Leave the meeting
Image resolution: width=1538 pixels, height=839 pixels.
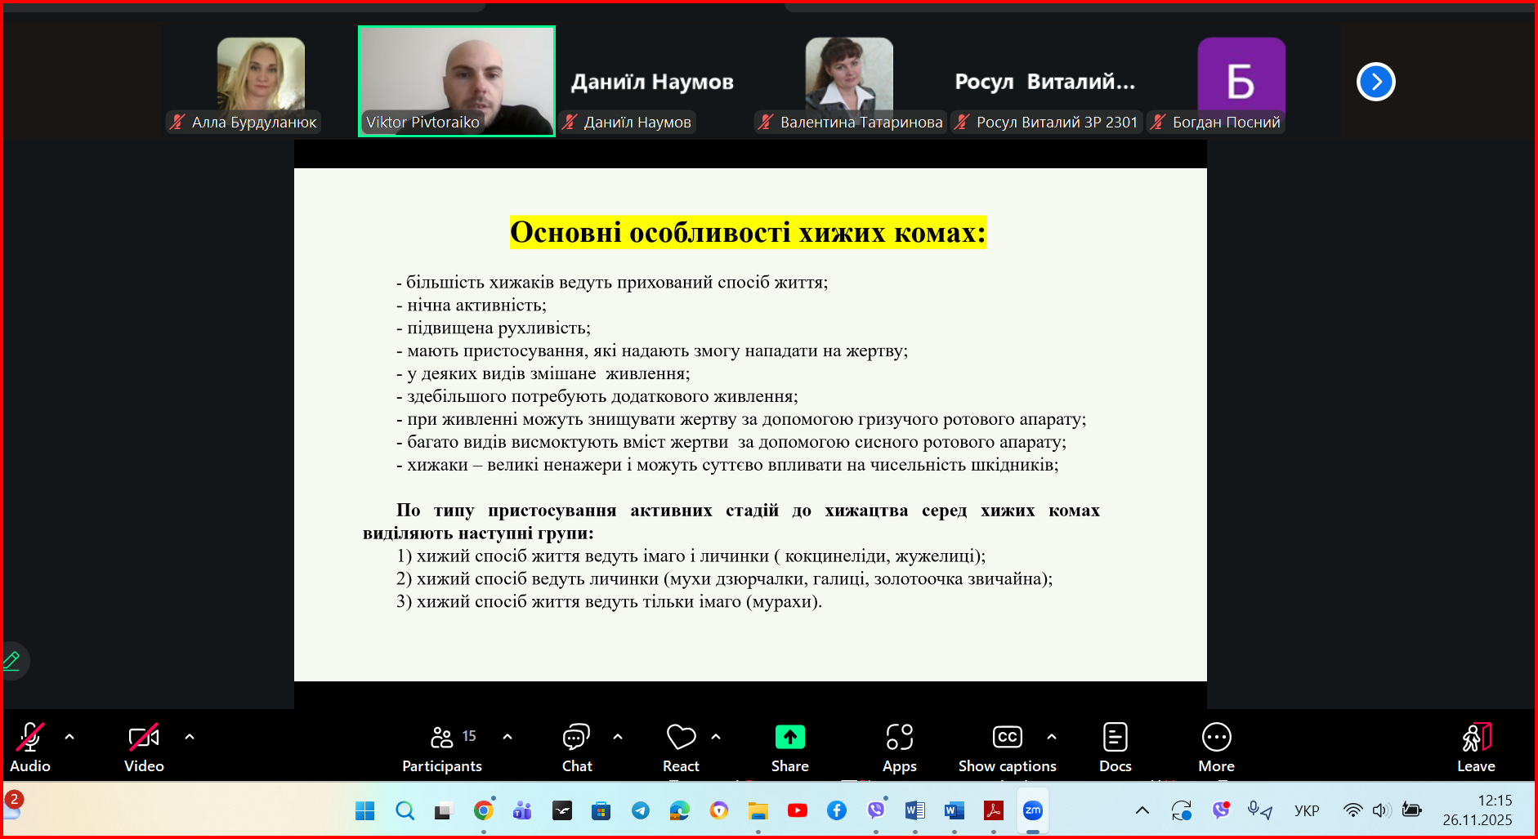[x=1476, y=747]
